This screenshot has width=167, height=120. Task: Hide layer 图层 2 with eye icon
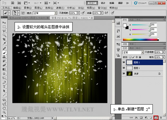pos(124,62)
